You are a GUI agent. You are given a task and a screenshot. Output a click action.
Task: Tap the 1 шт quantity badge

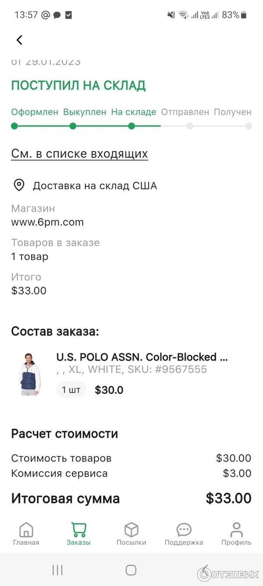tap(71, 389)
